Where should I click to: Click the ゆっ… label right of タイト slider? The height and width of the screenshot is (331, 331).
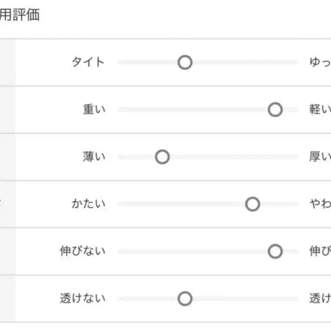point(320,62)
